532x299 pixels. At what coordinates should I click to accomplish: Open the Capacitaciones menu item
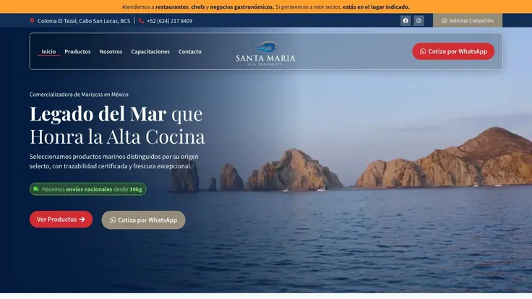tap(150, 51)
